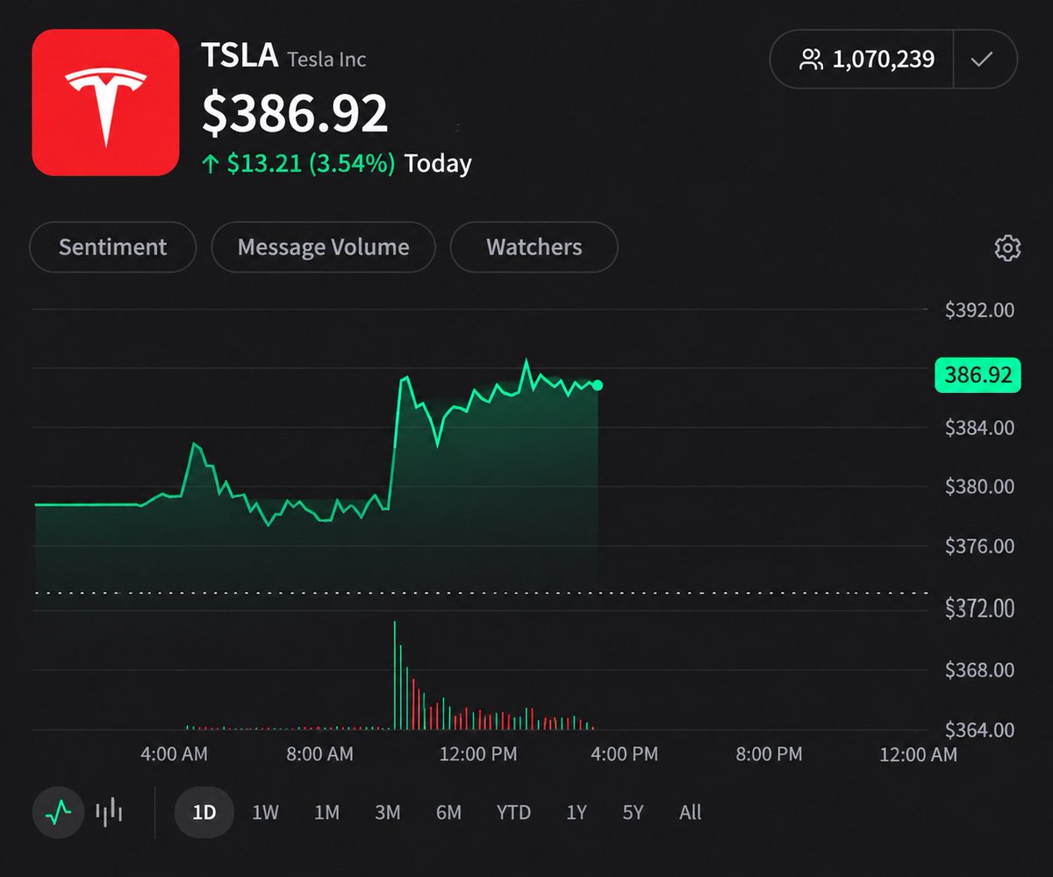Toggle the watching checkmark button
1053x877 pixels.
(x=983, y=60)
